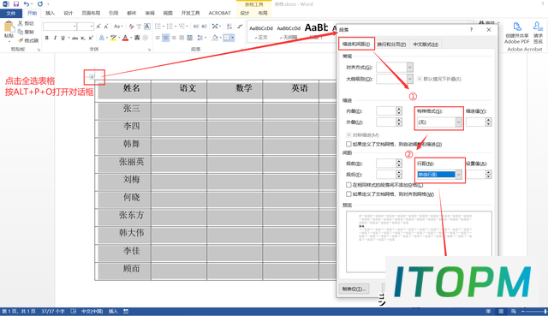
Task: Save the document from quick access toolbar
Action: click(16, 4)
